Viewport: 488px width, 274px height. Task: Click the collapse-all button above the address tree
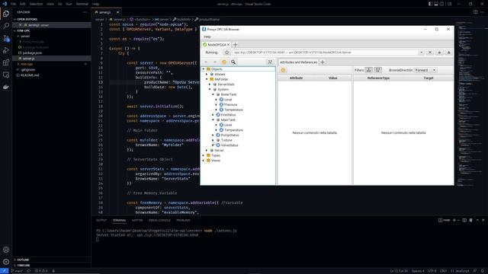(270, 62)
